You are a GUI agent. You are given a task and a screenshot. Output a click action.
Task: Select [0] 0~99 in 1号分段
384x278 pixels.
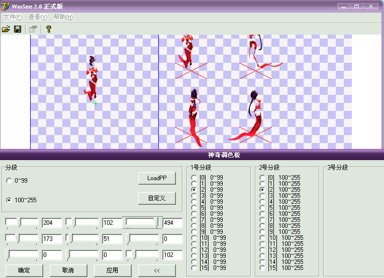click(x=207, y=177)
